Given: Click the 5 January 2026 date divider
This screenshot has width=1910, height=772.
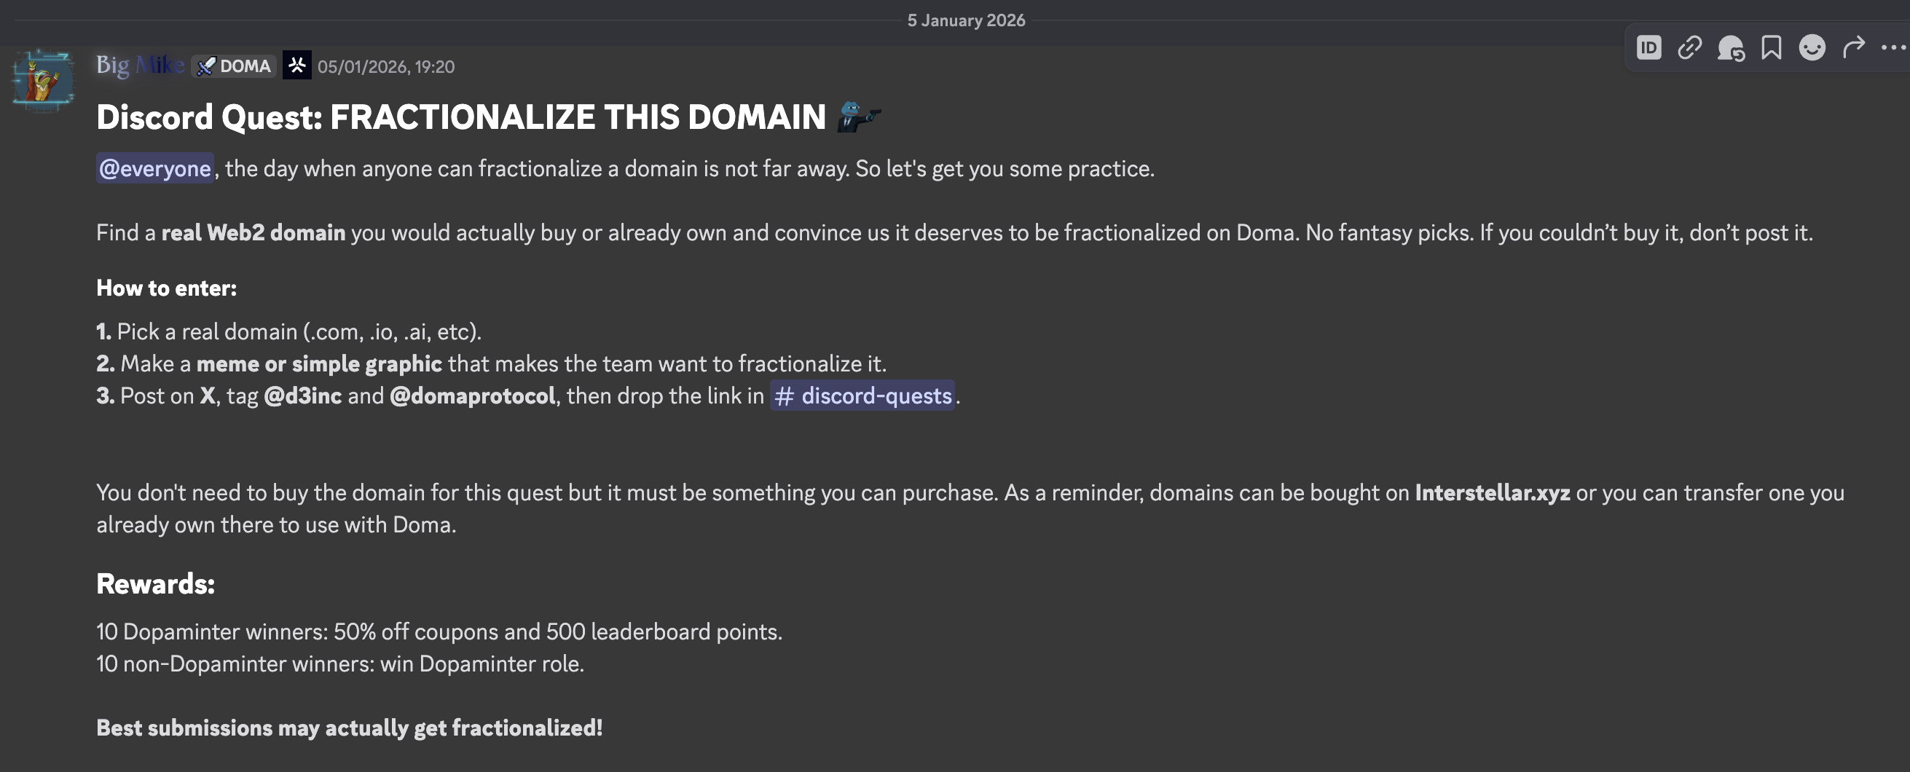Looking at the screenshot, I should coord(966,20).
